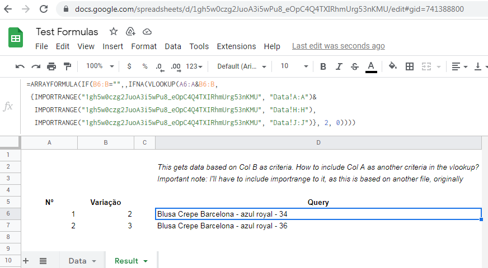Select column B header

pos(106,142)
